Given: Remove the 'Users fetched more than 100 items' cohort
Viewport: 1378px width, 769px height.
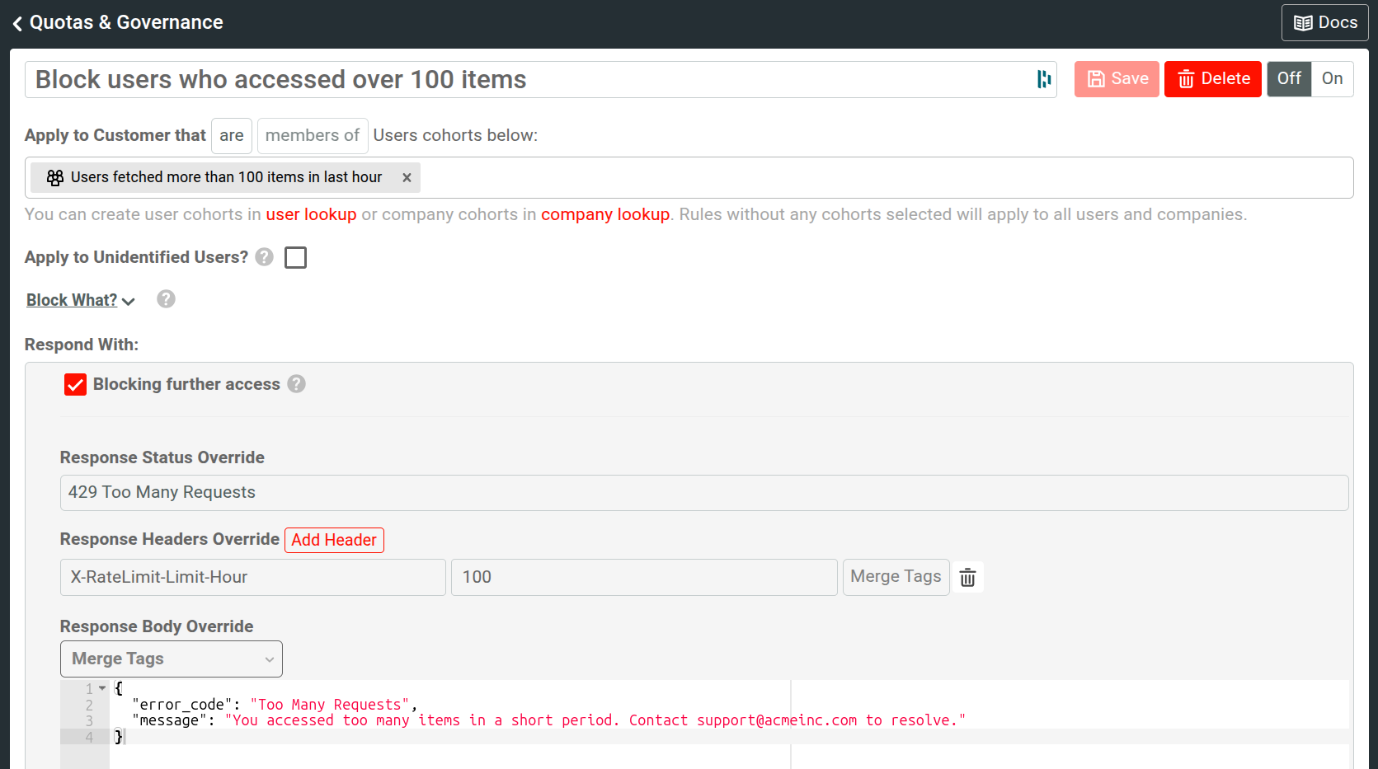Looking at the screenshot, I should tap(407, 177).
